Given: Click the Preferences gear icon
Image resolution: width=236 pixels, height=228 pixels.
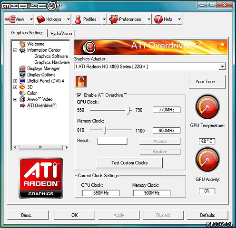Looking at the screenshot, I should (113, 19).
